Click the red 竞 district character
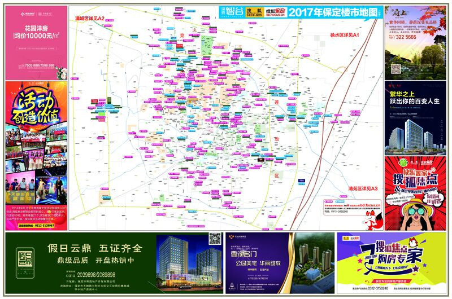Viewport: 452px width, 299px height. (x=182, y=36)
